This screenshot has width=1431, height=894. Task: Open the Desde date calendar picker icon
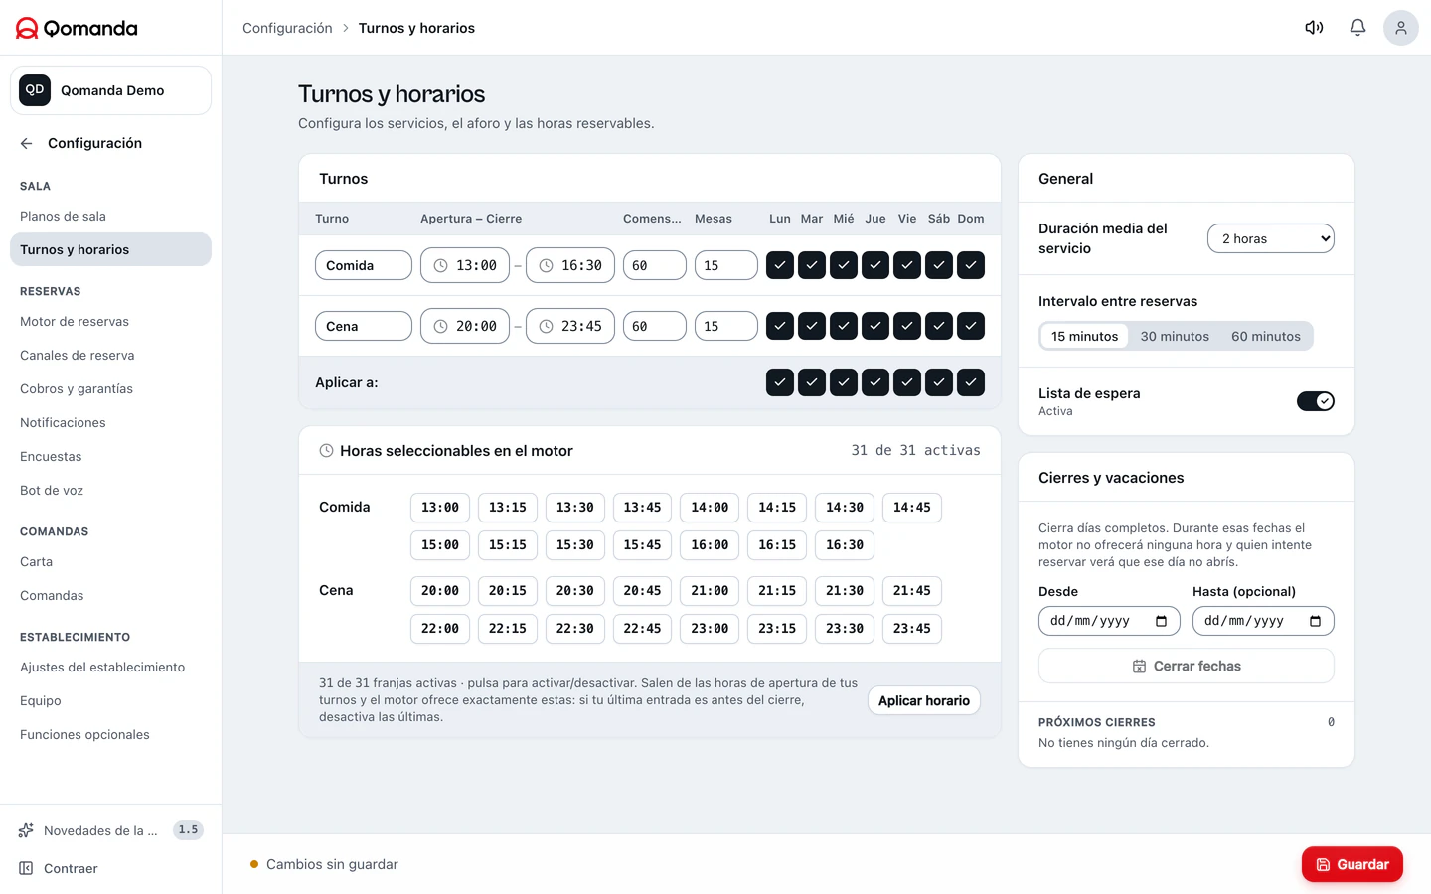click(x=1161, y=621)
